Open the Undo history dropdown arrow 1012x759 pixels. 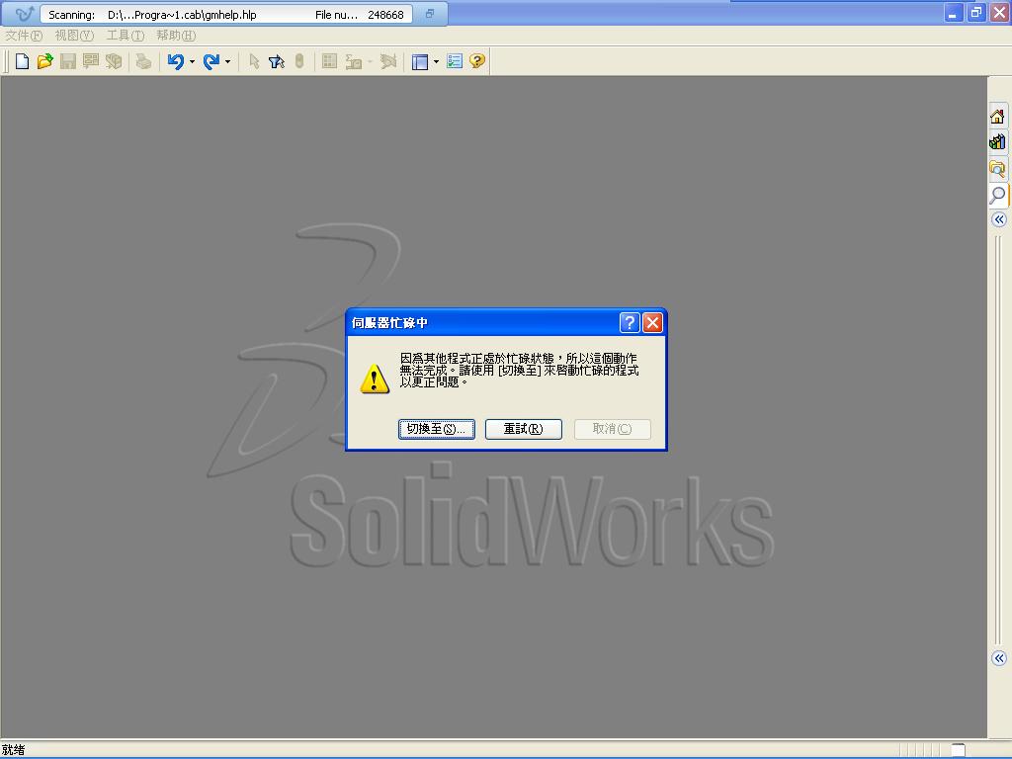click(x=192, y=61)
